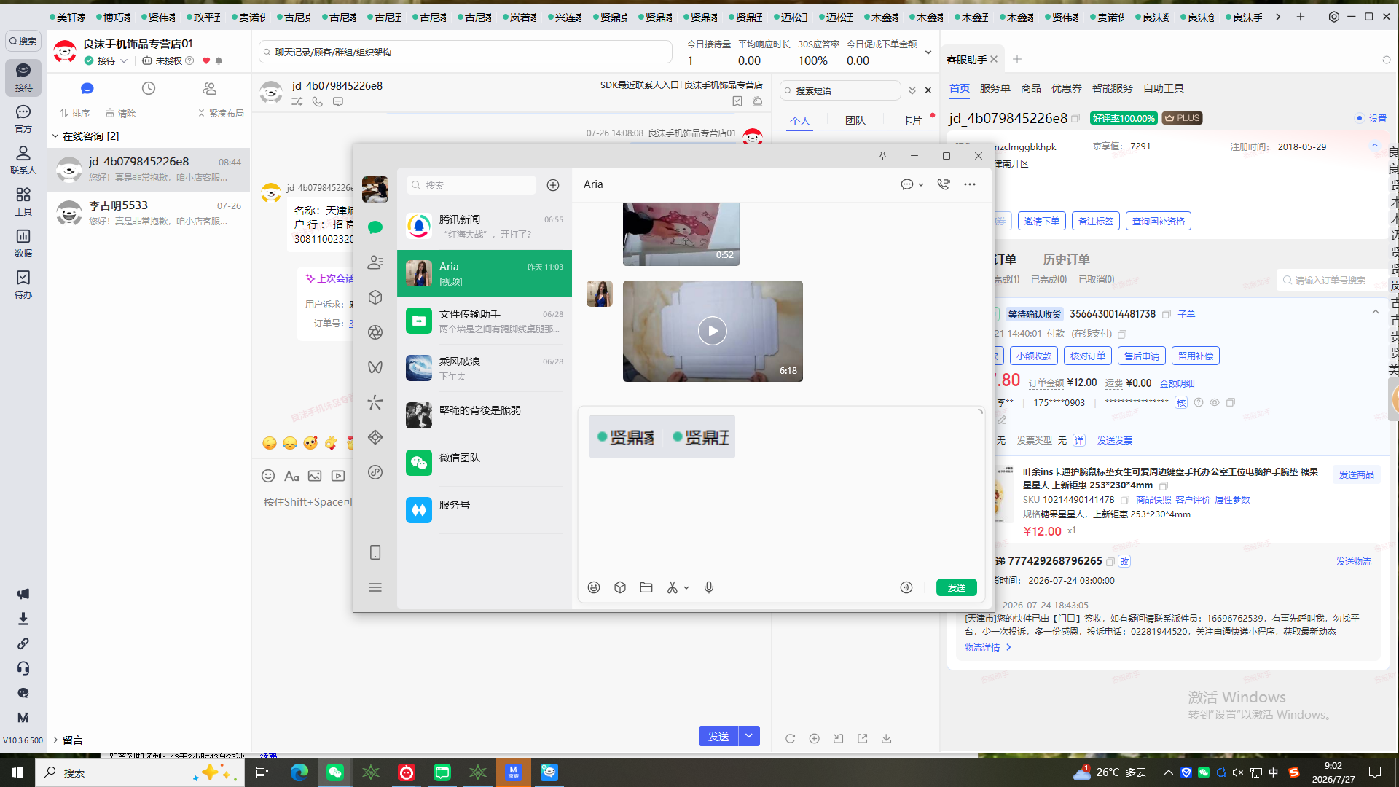Open the 历史订单 tab
The height and width of the screenshot is (787, 1399).
pyautogui.click(x=1067, y=259)
